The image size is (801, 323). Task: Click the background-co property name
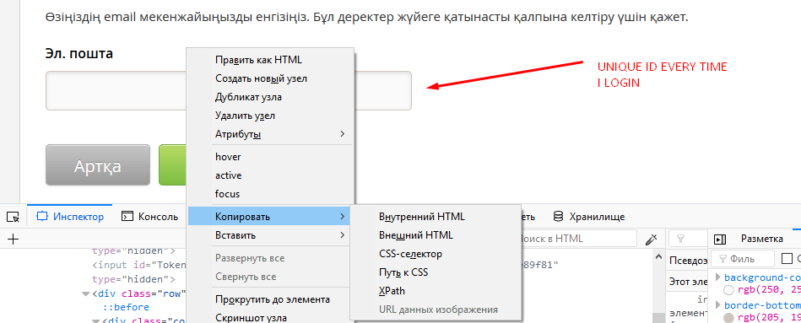762,277
